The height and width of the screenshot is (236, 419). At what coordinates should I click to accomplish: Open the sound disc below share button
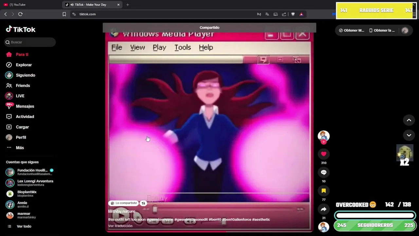[x=324, y=227]
